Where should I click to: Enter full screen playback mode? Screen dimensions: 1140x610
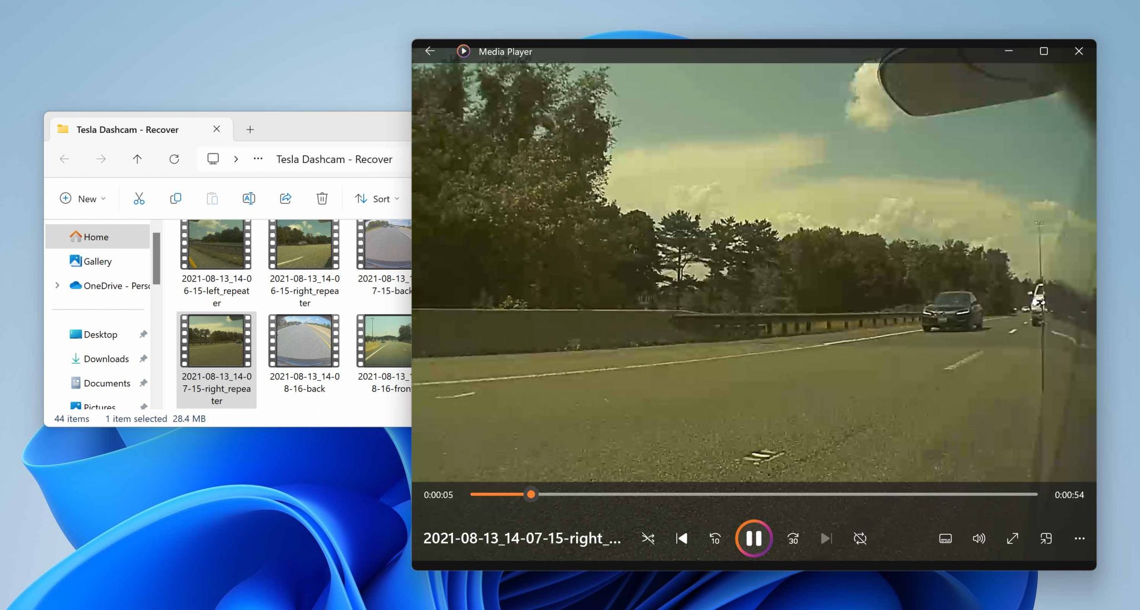[x=1013, y=538]
